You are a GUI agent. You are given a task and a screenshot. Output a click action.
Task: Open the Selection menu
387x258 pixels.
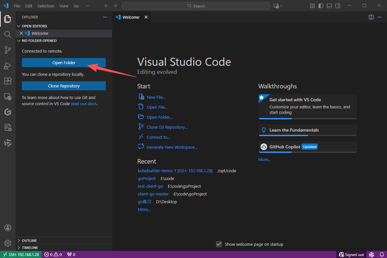(46, 6)
